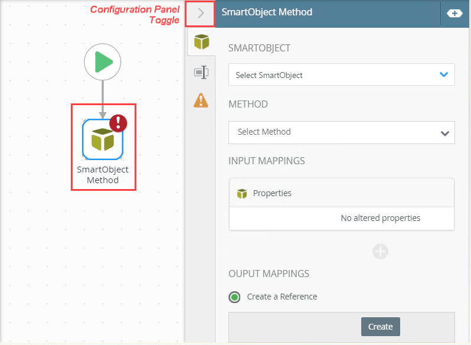Click the Properties header in Input Mappings
471x345 pixels.
[342, 193]
